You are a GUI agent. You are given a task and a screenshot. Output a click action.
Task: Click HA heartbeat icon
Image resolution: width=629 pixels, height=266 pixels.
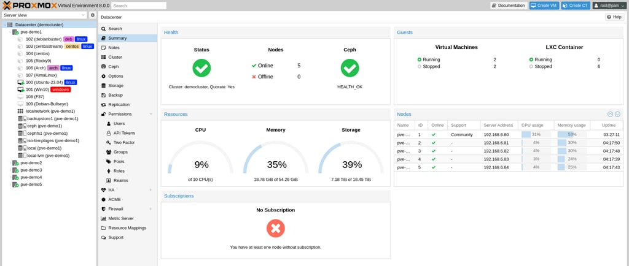click(104, 190)
